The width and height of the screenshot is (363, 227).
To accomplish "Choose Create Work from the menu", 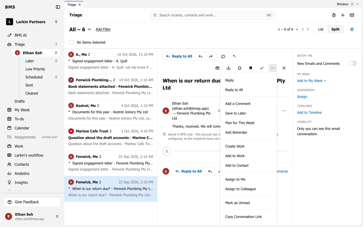I will pos(249,146).
